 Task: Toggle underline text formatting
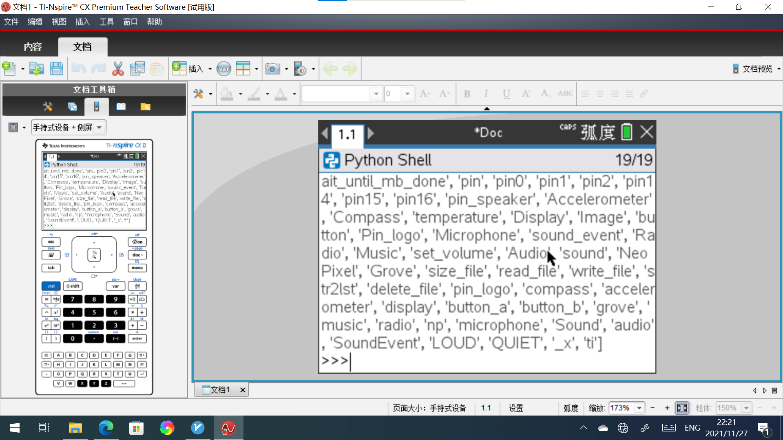(x=507, y=94)
